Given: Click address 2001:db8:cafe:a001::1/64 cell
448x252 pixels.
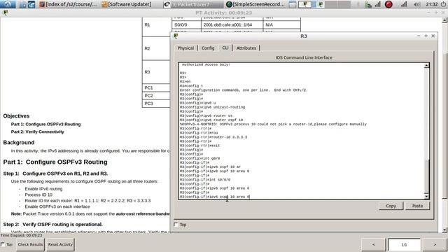Looking at the screenshot, I should pos(232,25).
